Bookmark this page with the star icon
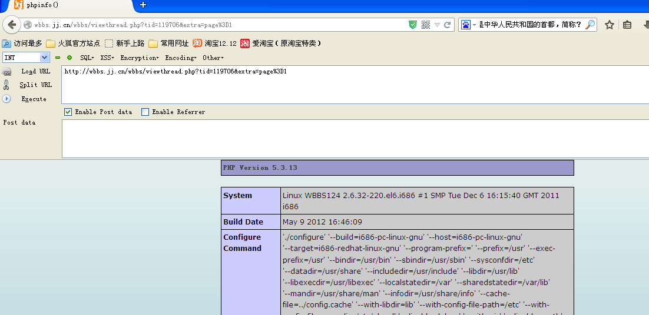Screen dimensions: 649x315 coord(610,25)
